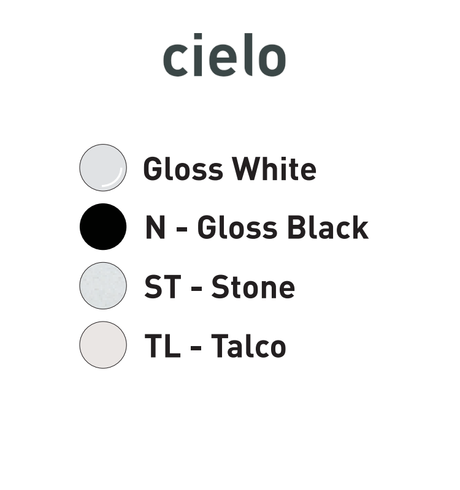The width and height of the screenshot is (460, 490).
Task: Click the "Gloss White" text label
Action: [x=229, y=168]
